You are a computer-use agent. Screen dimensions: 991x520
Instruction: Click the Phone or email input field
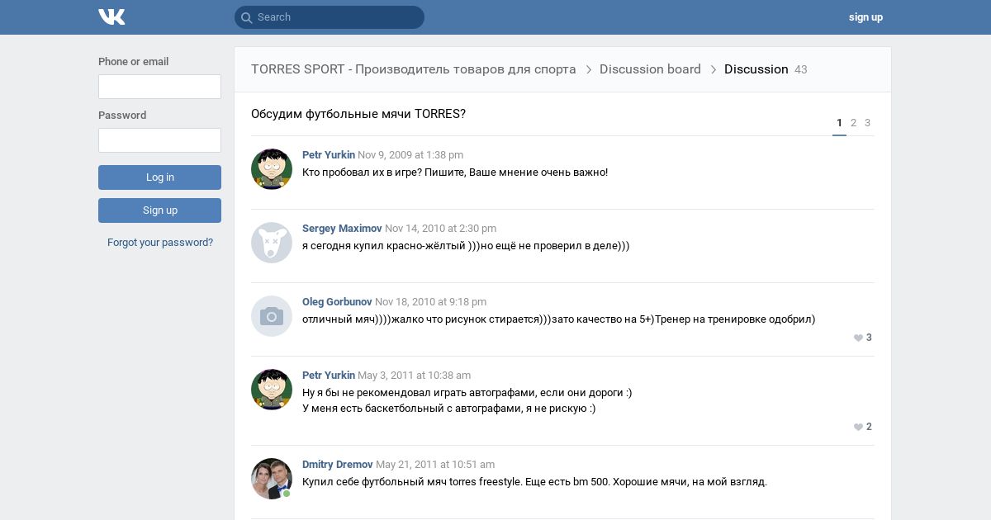coord(159,87)
